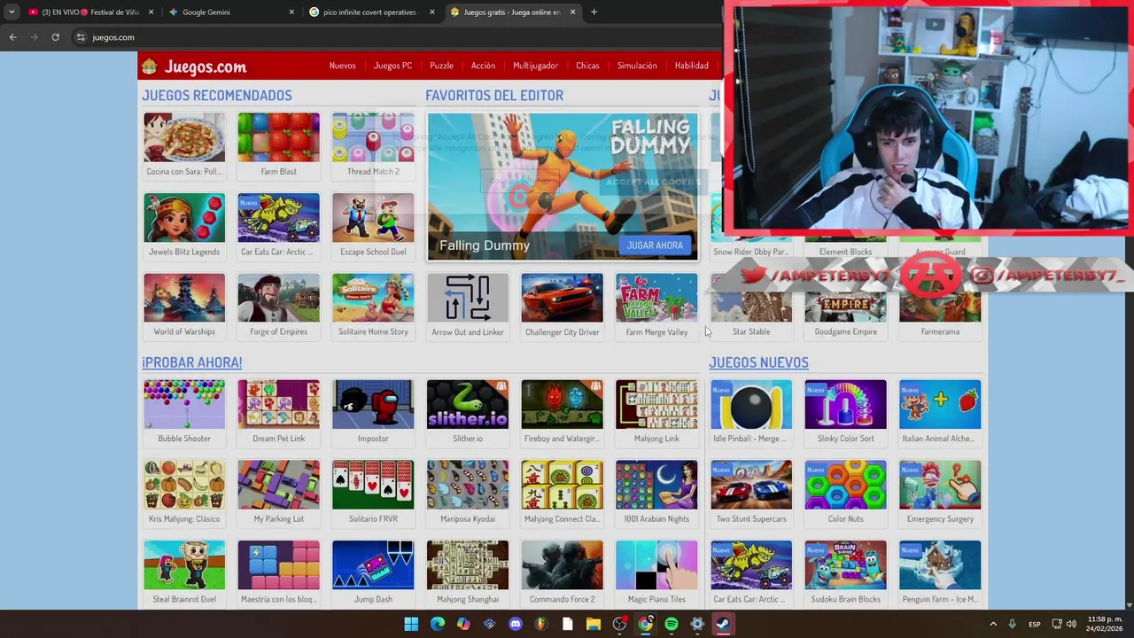Image resolution: width=1134 pixels, height=638 pixels.
Task: Show hidden system tray icons
Action: click(992, 624)
